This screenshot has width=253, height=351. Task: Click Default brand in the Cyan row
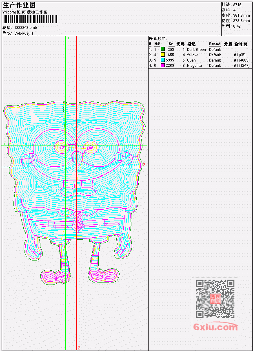215,60
